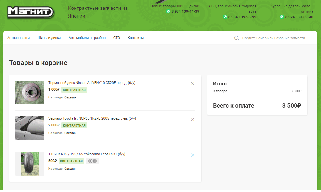The height and width of the screenshot is (192, 321).
Task: Open Зеркало Toyota Ist NCP65 link
Action: (92, 118)
